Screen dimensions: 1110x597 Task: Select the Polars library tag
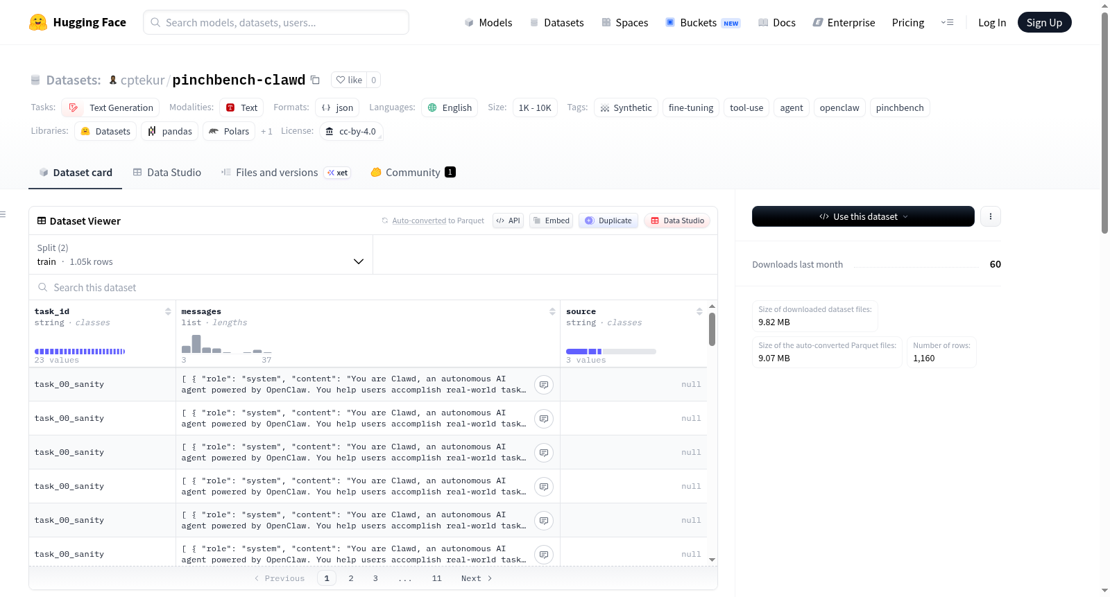[229, 131]
